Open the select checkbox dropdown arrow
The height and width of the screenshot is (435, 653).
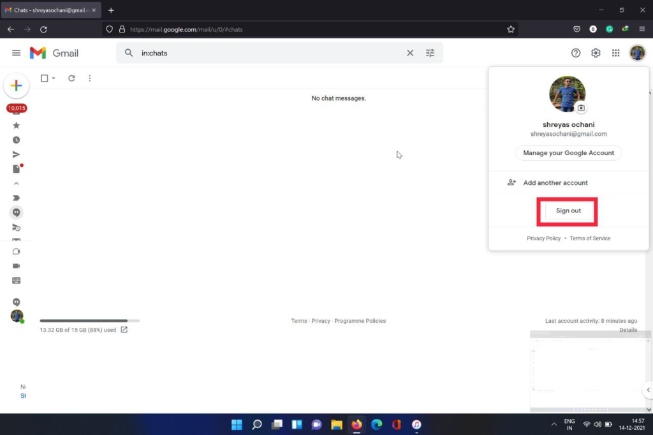(54, 78)
